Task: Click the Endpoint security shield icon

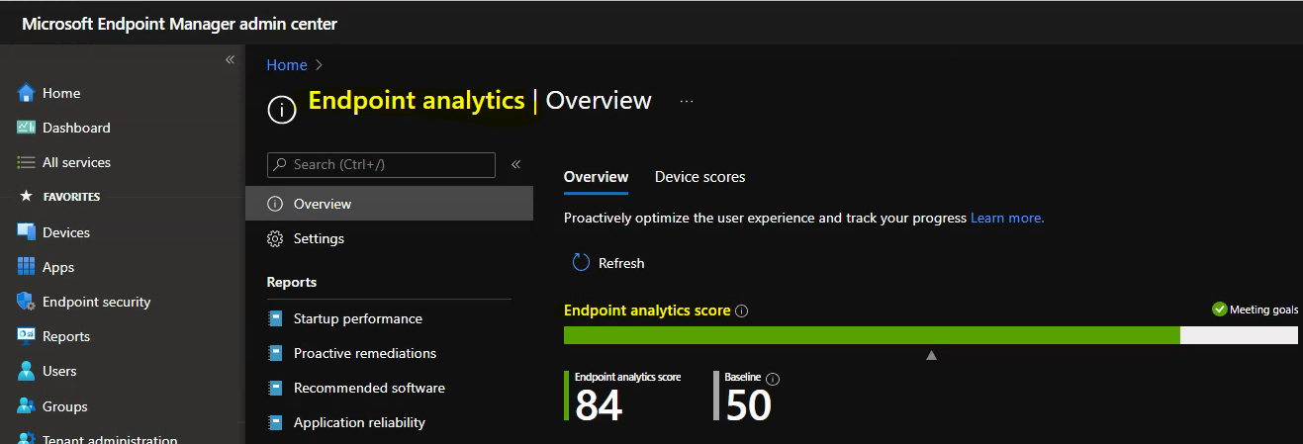Action: 27,302
